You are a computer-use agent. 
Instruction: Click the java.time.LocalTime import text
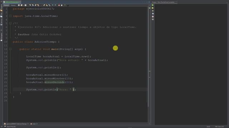click(40, 16)
